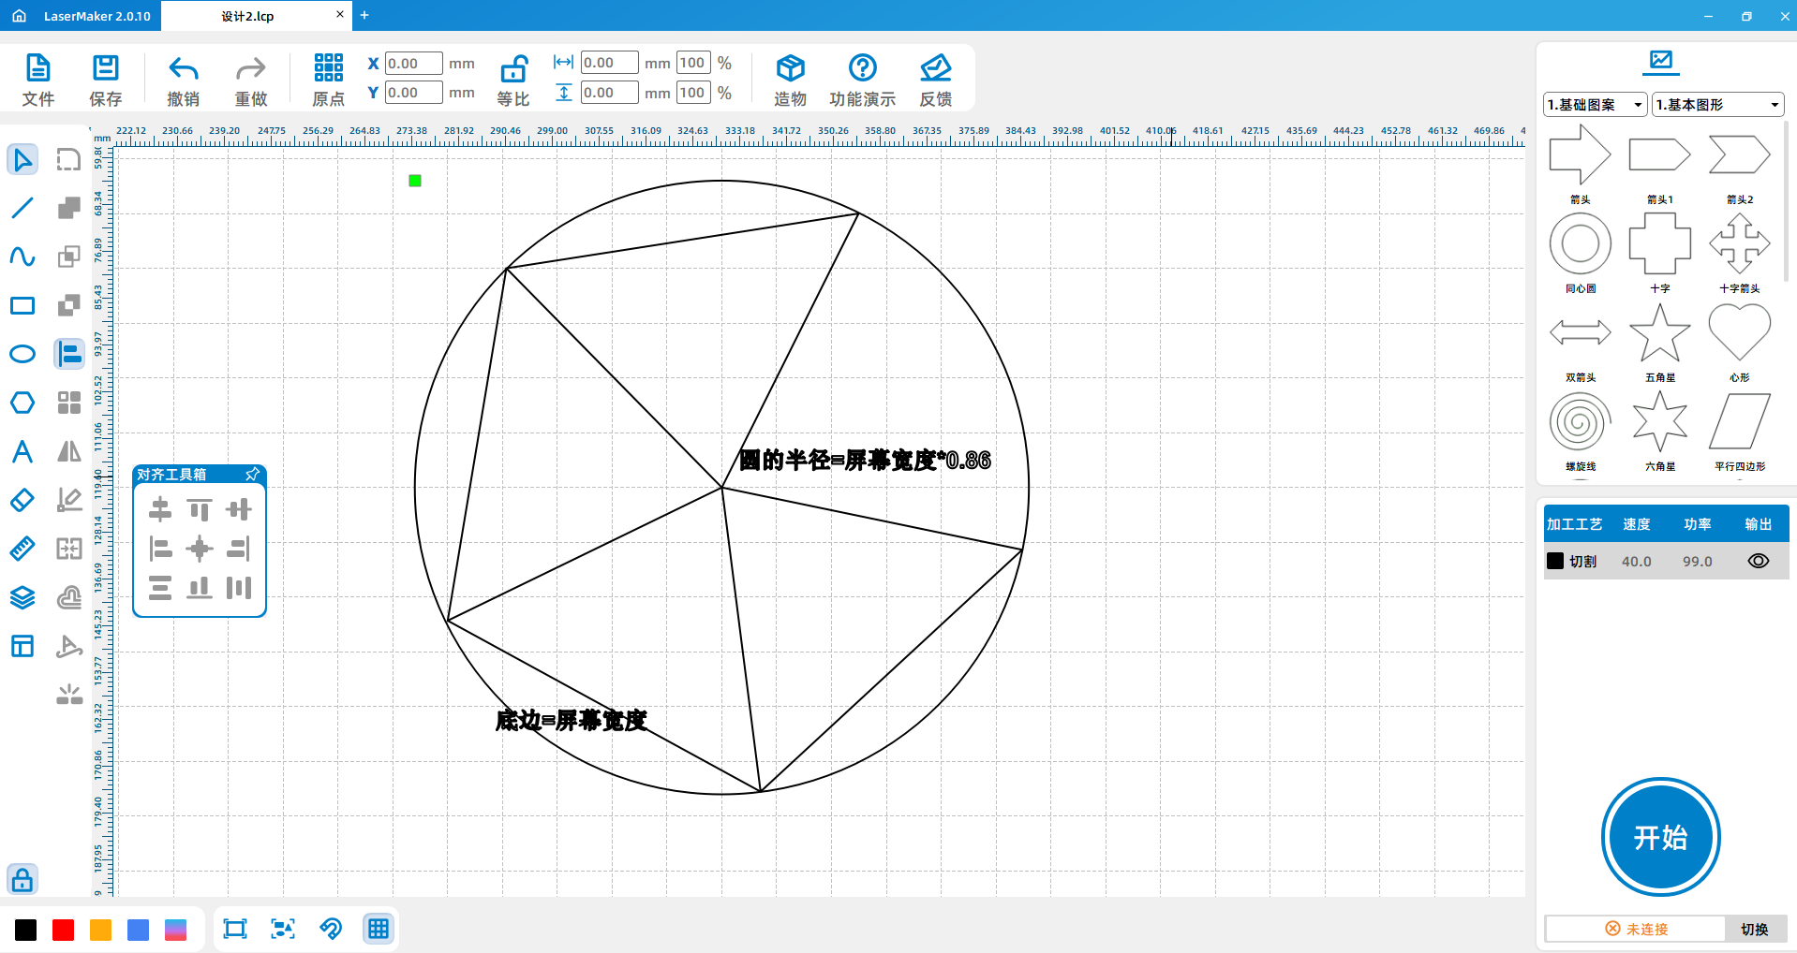This screenshot has height=953, width=1797.
Task: Choose the gradient color swatch
Action: [176, 930]
